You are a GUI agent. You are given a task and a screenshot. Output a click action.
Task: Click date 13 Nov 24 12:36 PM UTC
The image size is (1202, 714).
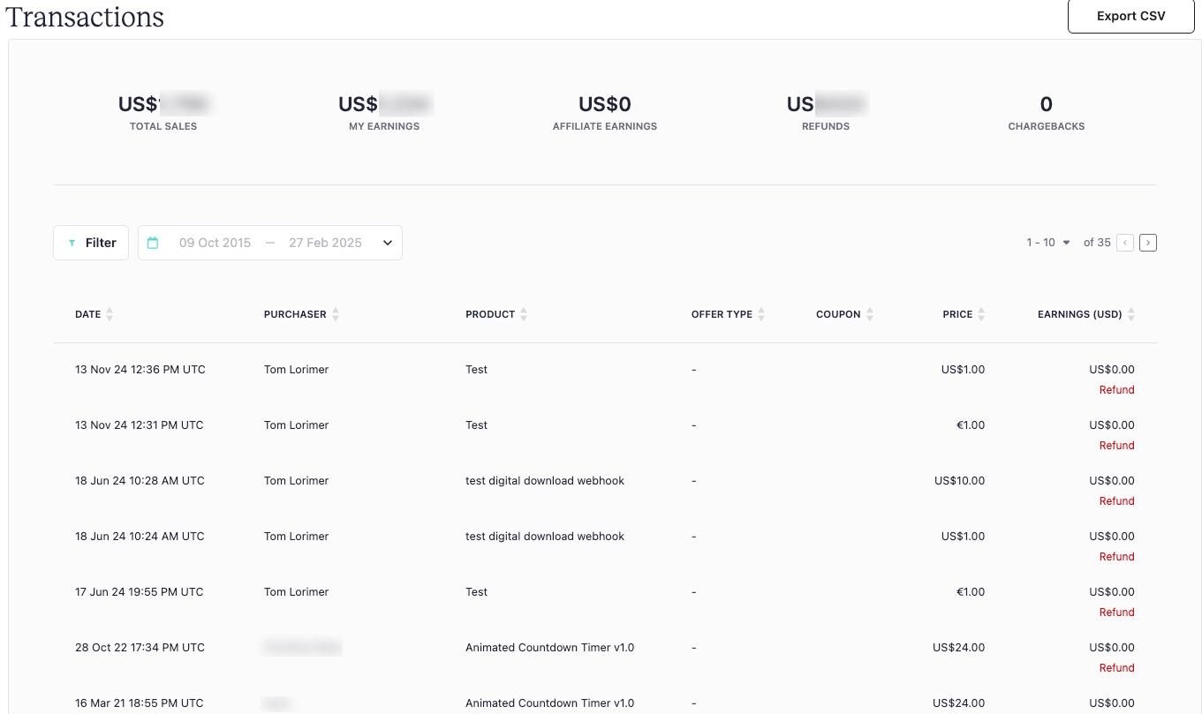(140, 370)
